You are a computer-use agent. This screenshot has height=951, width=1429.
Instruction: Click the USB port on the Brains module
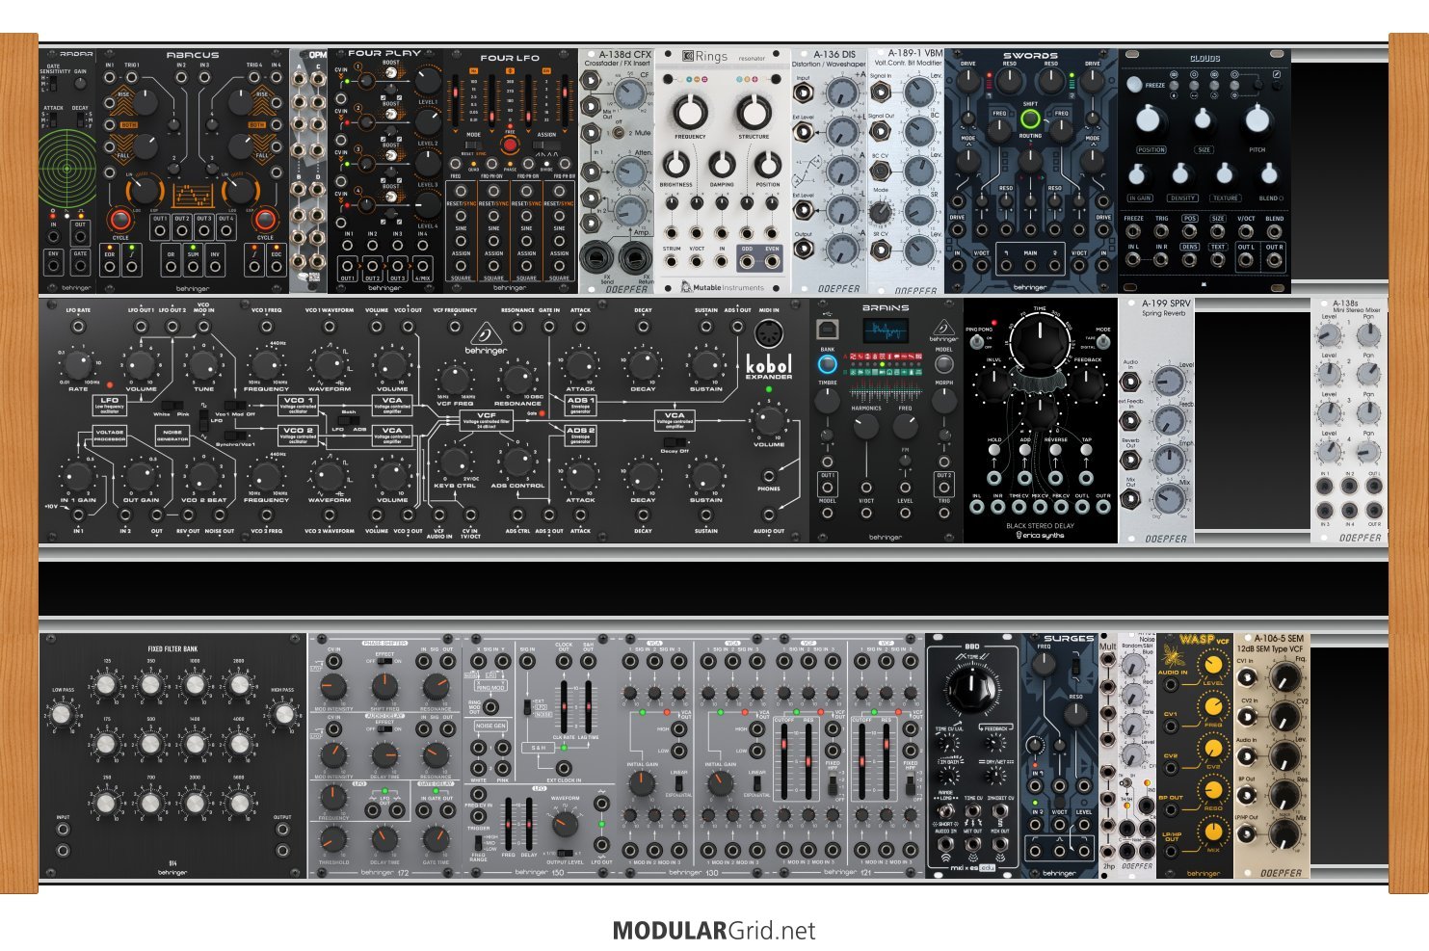tap(827, 330)
